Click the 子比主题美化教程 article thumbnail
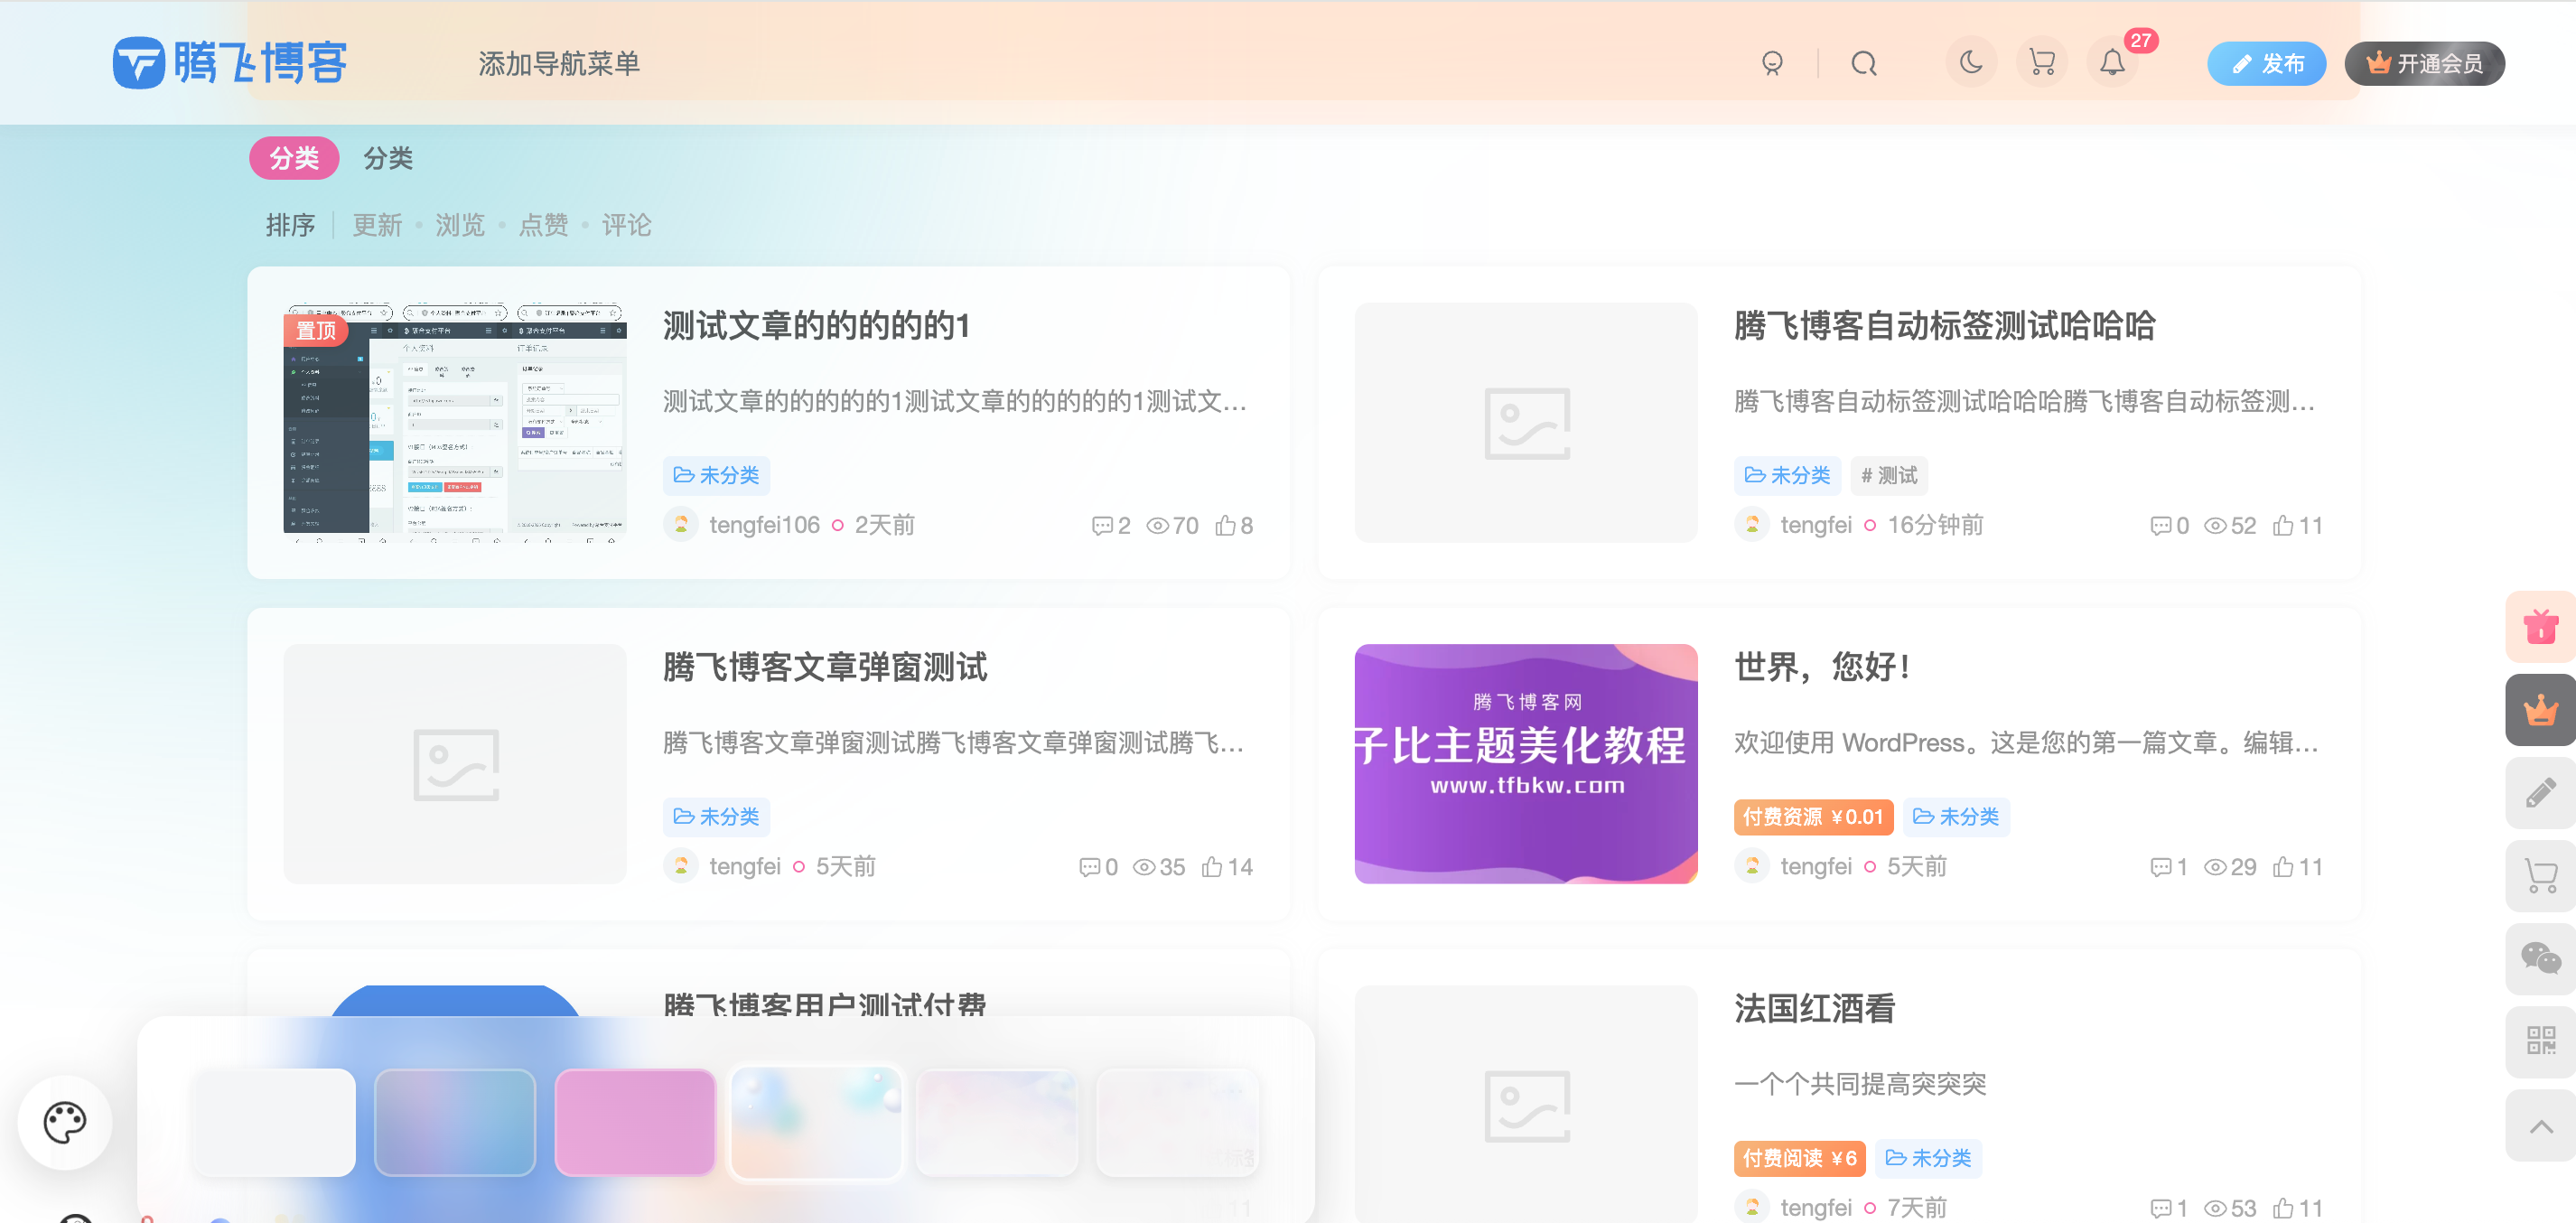2576x1223 pixels. pyautogui.click(x=1526, y=763)
